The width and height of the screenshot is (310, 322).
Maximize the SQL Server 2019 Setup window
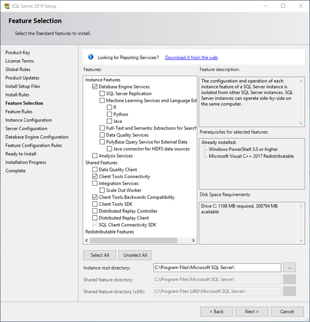coord(283,6)
